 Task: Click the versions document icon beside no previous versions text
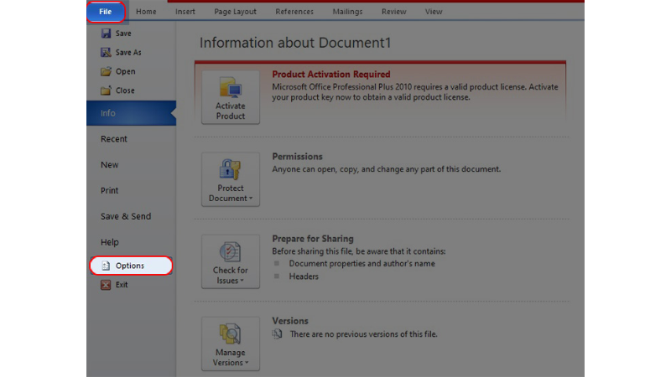tap(277, 333)
